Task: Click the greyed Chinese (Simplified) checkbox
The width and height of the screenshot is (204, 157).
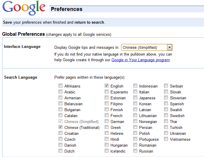Action: (60, 121)
